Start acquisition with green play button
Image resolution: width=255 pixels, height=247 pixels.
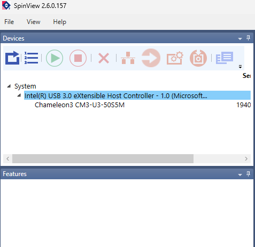tap(55, 58)
